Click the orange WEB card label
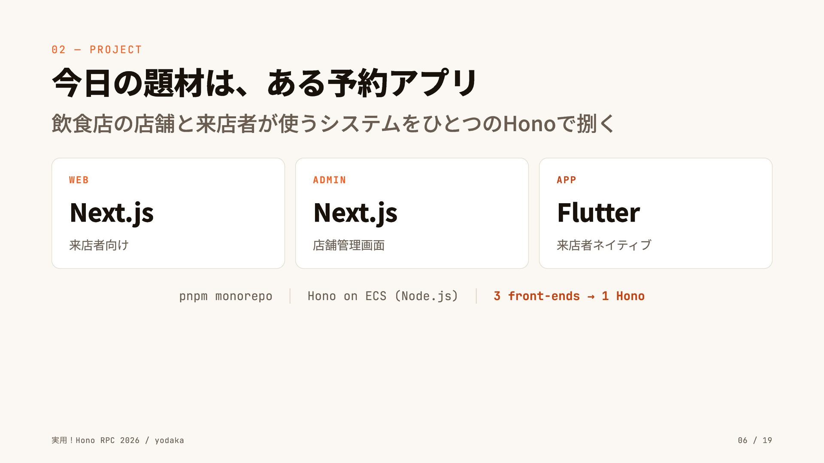 [79, 180]
